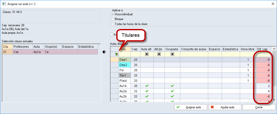Click the Anular aula button

[225, 107]
